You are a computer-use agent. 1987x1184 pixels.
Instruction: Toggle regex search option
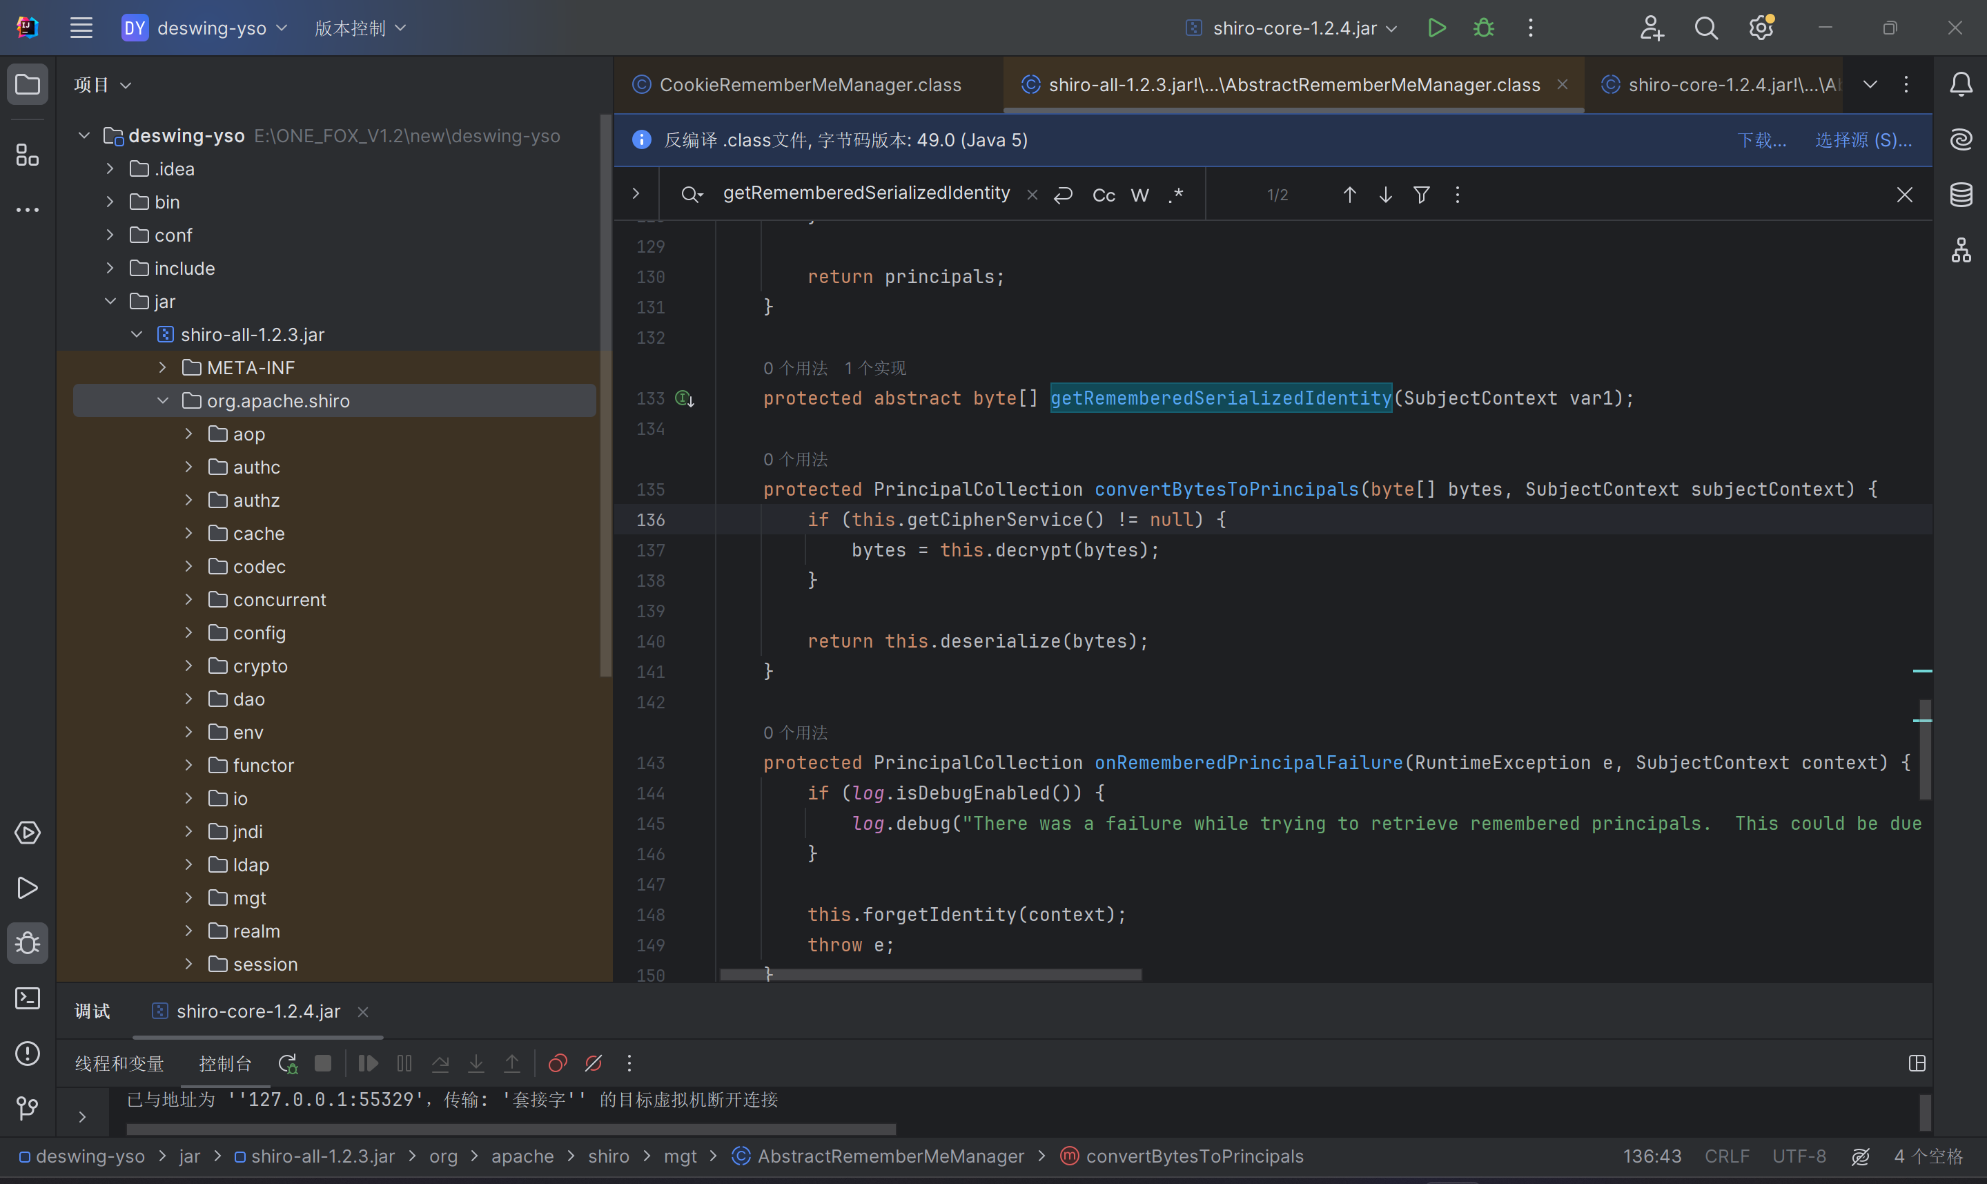(1176, 195)
